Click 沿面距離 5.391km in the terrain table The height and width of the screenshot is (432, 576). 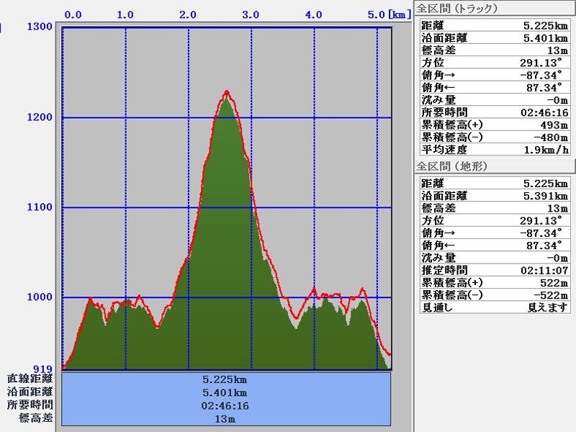coord(495,195)
